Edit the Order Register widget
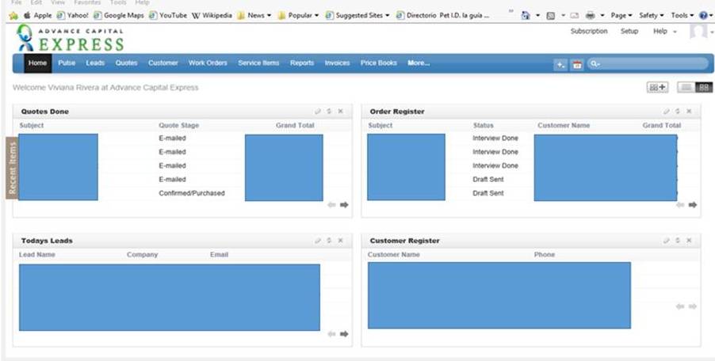 click(666, 112)
